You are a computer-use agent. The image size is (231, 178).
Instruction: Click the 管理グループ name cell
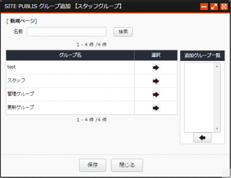(70, 94)
